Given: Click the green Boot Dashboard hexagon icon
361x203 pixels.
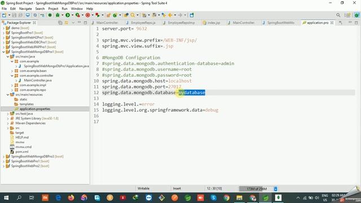Looking at the screenshot, I should click(50, 15).
